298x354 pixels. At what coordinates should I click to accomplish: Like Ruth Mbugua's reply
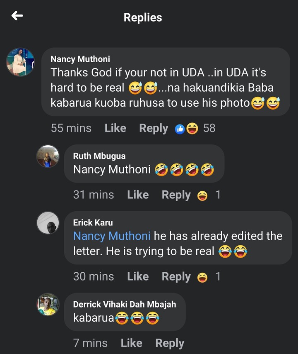[x=138, y=195]
